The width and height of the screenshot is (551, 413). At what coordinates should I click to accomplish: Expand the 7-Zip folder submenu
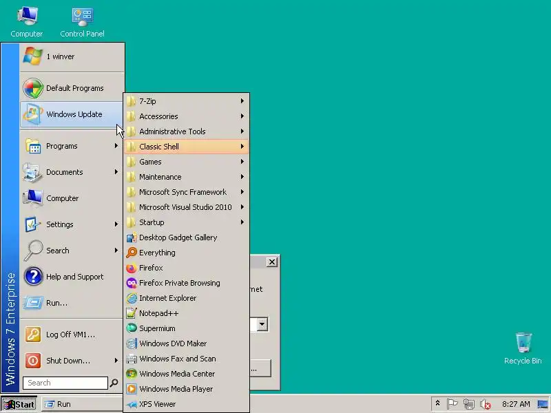pyautogui.click(x=186, y=101)
